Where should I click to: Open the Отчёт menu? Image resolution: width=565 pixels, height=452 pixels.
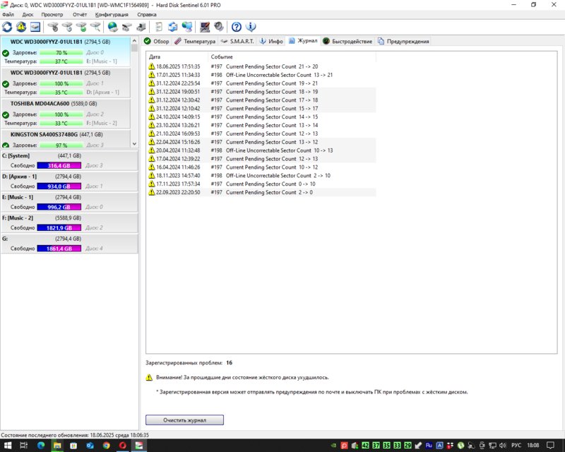pyautogui.click(x=80, y=14)
